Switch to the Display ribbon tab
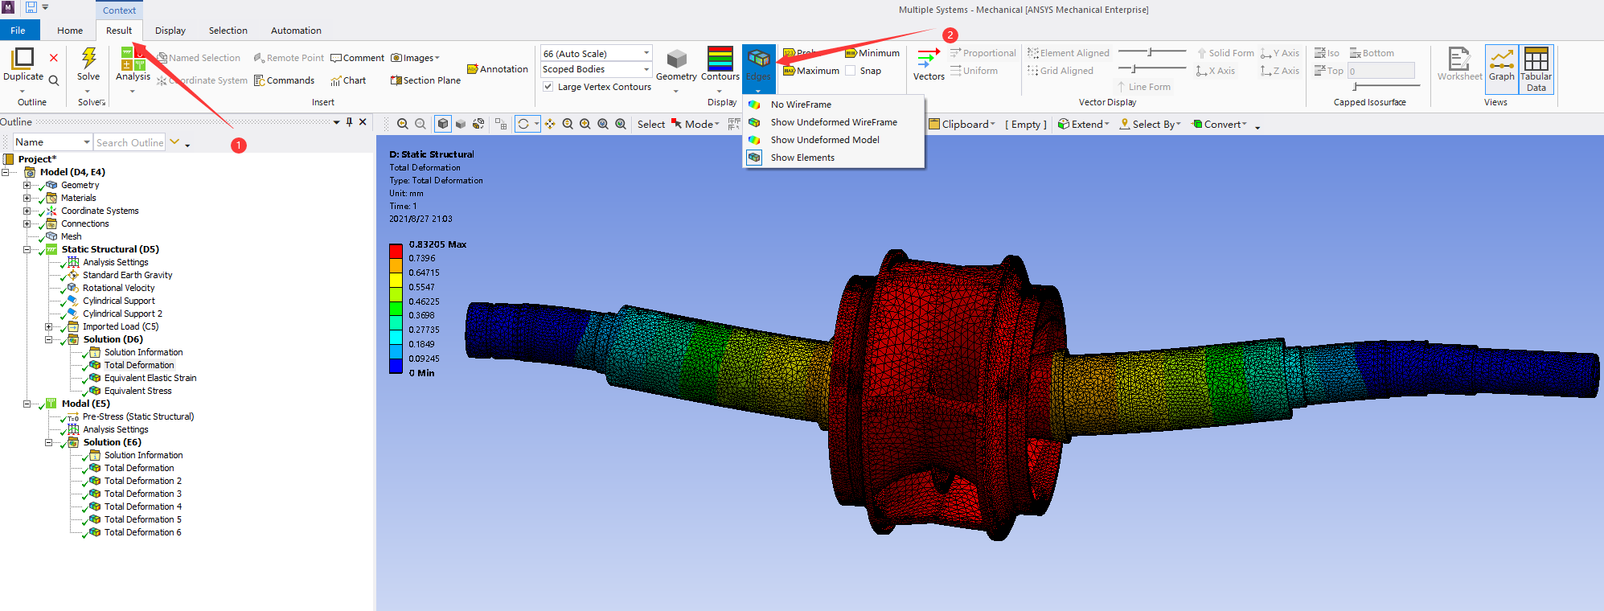1604x611 pixels. pos(170,31)
